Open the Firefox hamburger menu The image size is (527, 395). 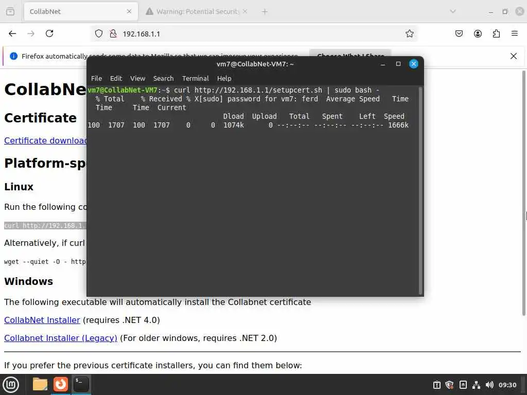(515, 33)
